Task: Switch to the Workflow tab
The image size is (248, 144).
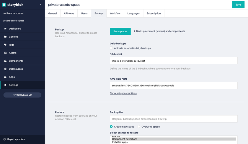Action: (x=115, y=14)
